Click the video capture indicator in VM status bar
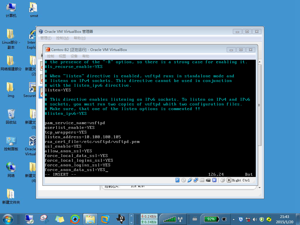This screenshot has height=225, width=300. tap(208, 180)
